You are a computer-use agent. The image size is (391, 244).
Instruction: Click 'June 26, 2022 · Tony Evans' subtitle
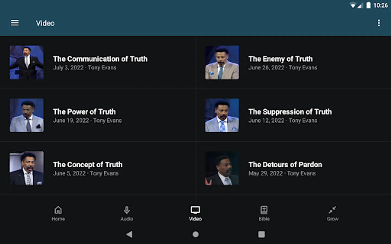283,68
